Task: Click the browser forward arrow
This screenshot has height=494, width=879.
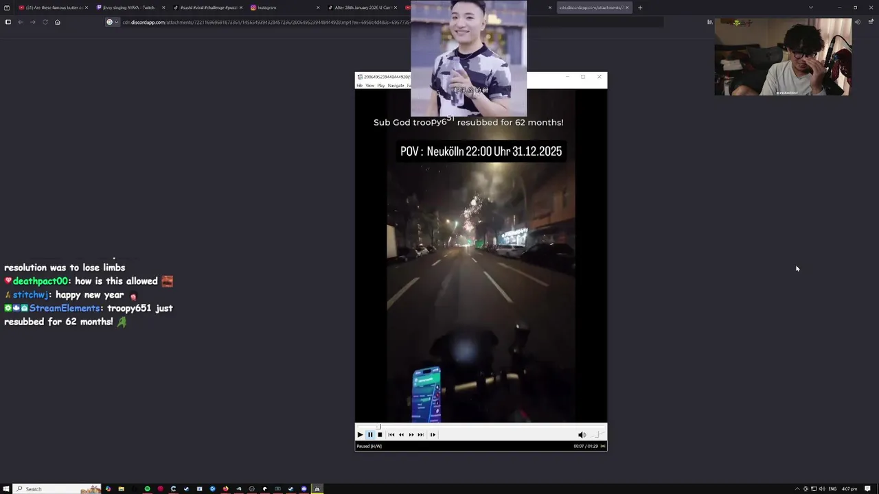Action: (32, 22)
